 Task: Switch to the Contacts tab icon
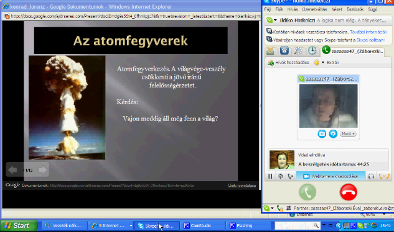(270, 51)
